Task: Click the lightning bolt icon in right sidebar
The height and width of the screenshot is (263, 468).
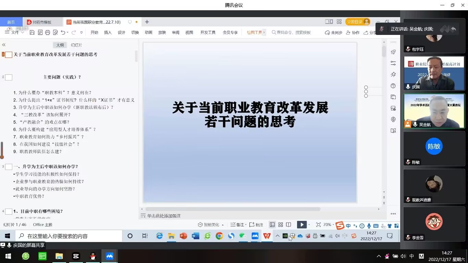Action: click(x=393, y=119)
